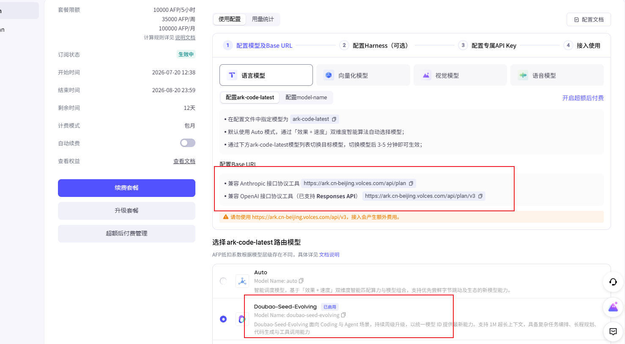Open the feedback message floating icon

(x=613, y=331)
